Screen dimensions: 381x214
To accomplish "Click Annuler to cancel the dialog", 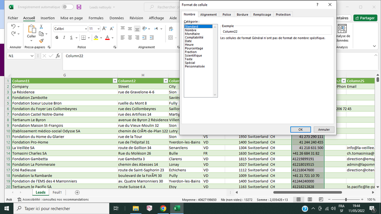I will coord(324,129).
